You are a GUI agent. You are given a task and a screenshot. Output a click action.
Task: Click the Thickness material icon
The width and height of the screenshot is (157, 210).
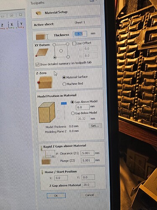[42, 37]
